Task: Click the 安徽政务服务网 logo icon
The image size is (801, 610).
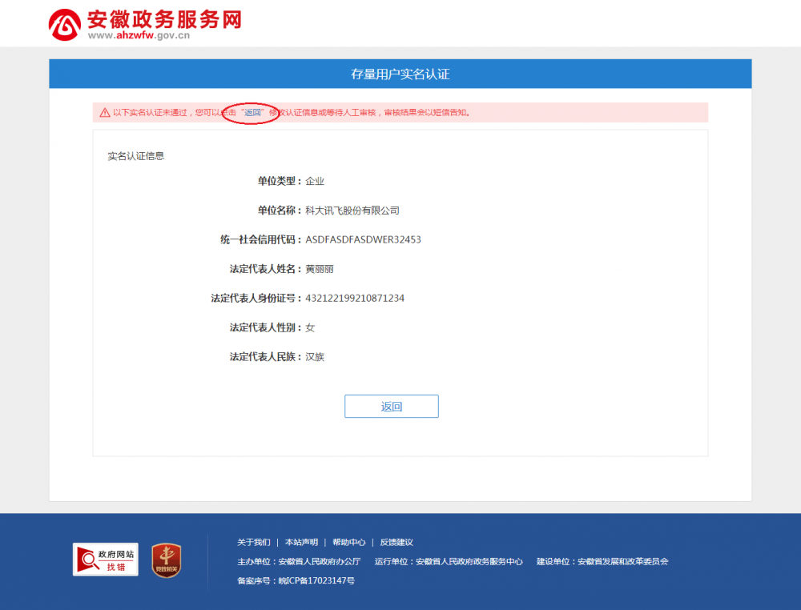Action: (64, 22)
